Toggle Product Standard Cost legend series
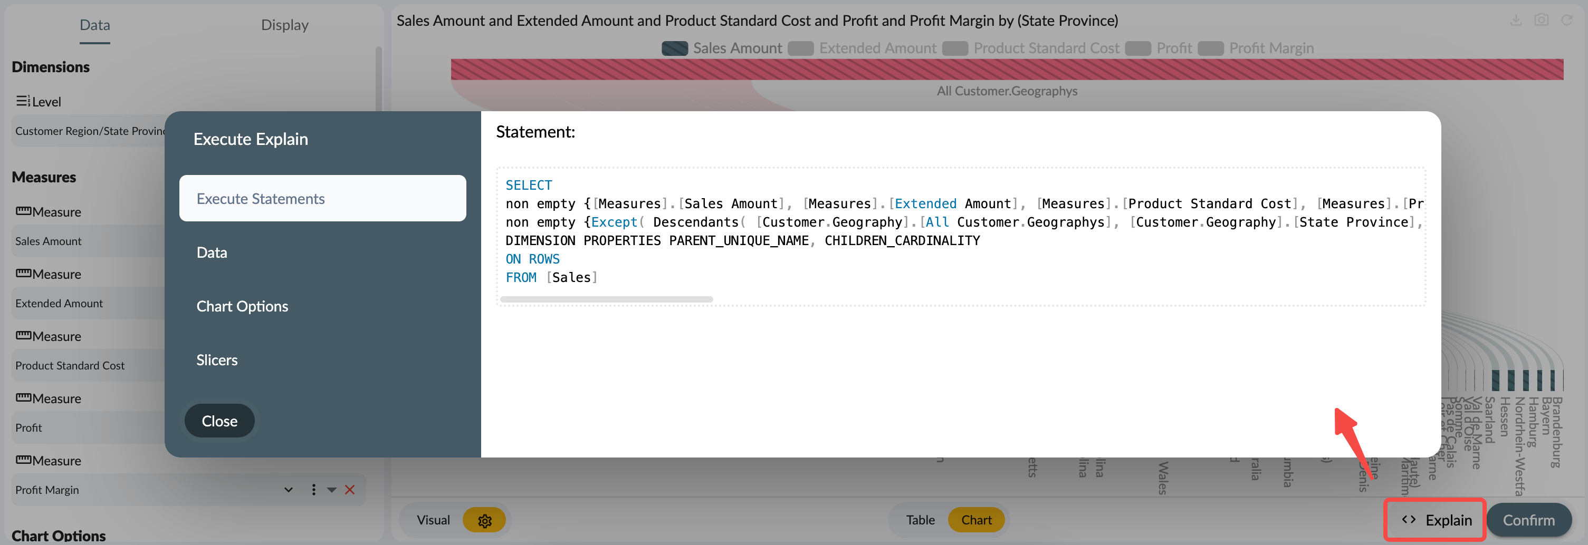The image size is (1588, 545). click(1031, 48)
